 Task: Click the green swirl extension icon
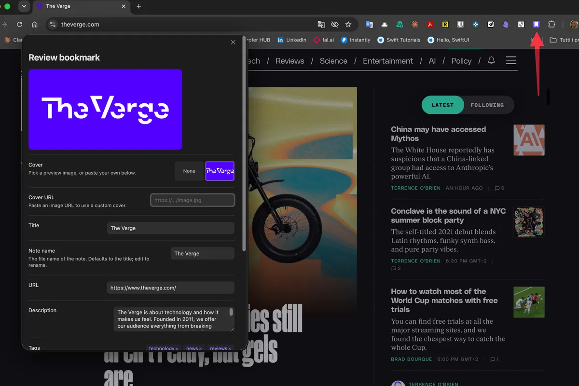click(400, 24)
